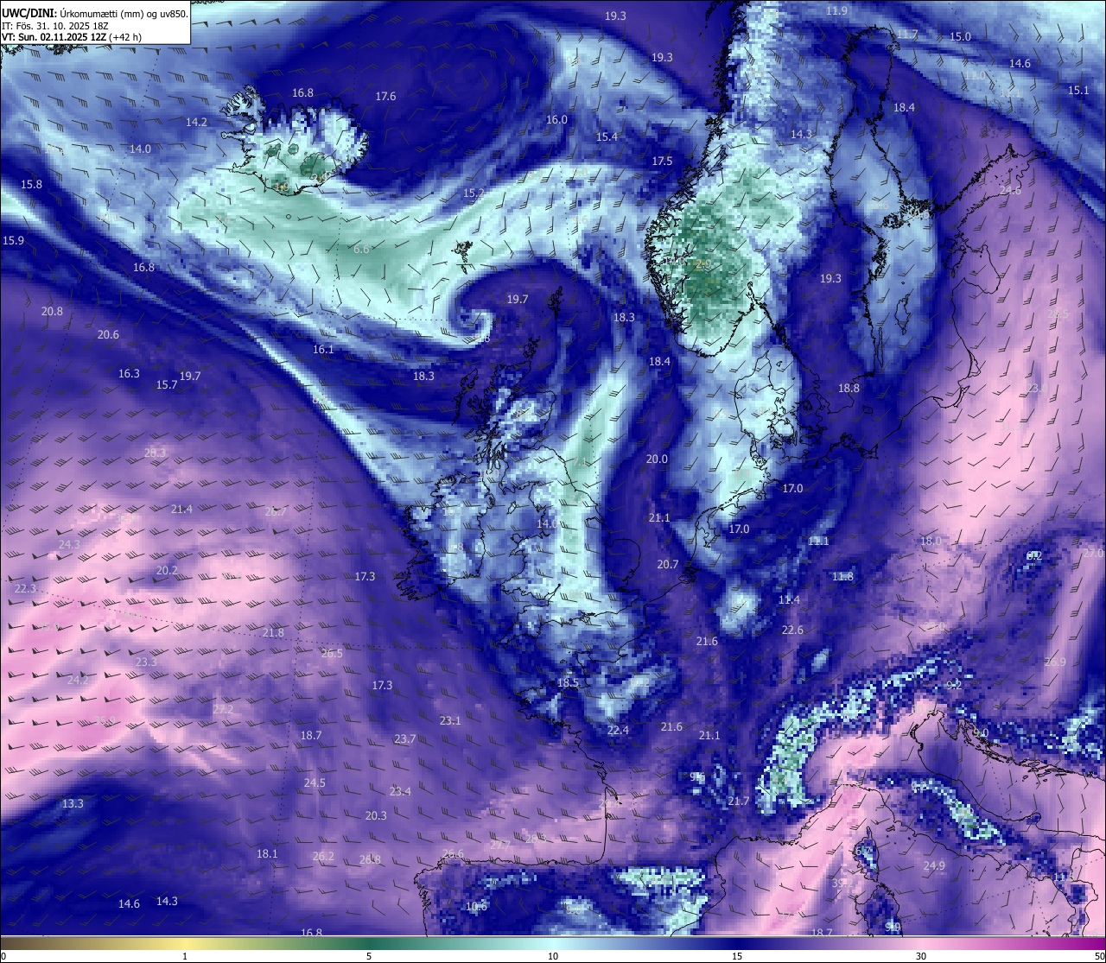Click the 11.9 value on the map

click(836, 10)
